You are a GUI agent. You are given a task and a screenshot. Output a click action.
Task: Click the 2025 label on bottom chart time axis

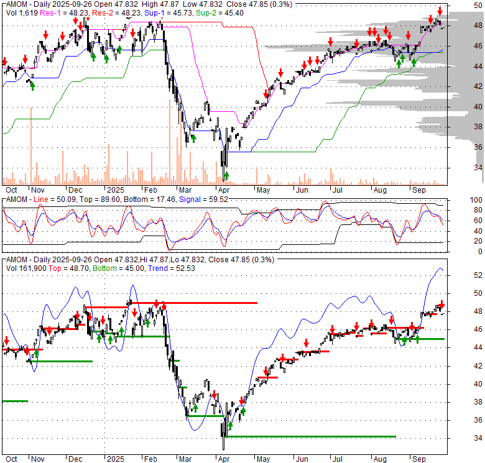point(116,459)
